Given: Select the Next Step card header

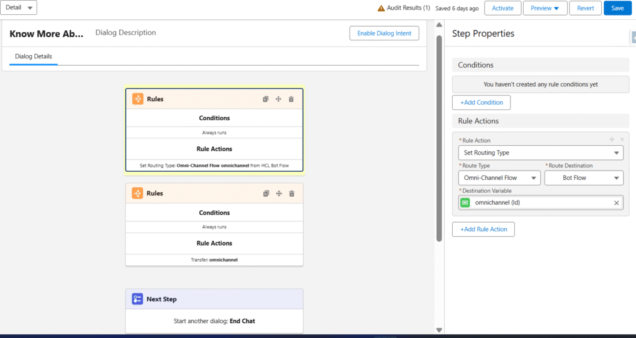Looking at the screenshot, I should 214,299.
